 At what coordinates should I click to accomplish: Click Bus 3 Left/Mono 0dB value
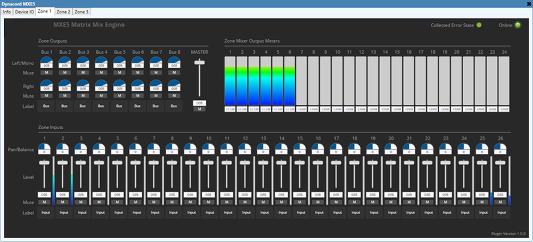83,65
